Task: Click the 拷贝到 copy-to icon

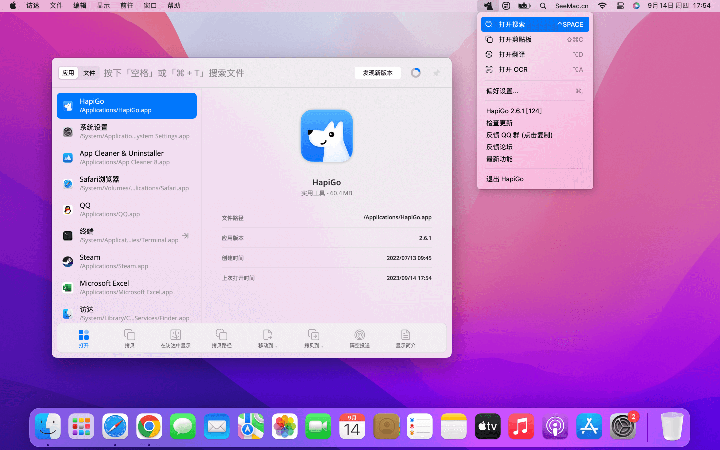Action: click(313, 335)
